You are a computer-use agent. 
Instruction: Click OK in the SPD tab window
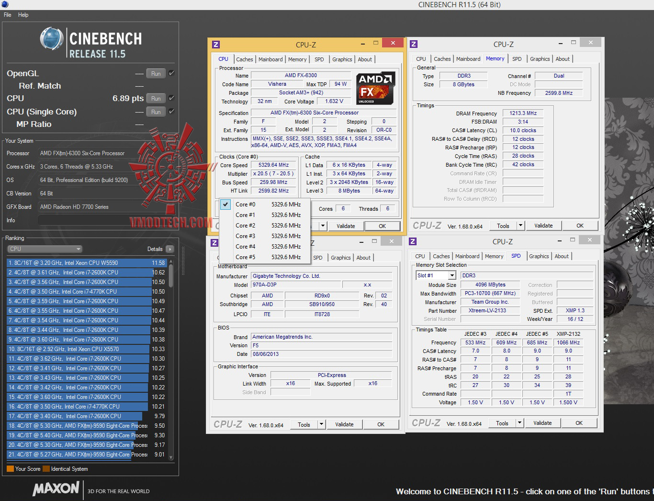(579, 423)
